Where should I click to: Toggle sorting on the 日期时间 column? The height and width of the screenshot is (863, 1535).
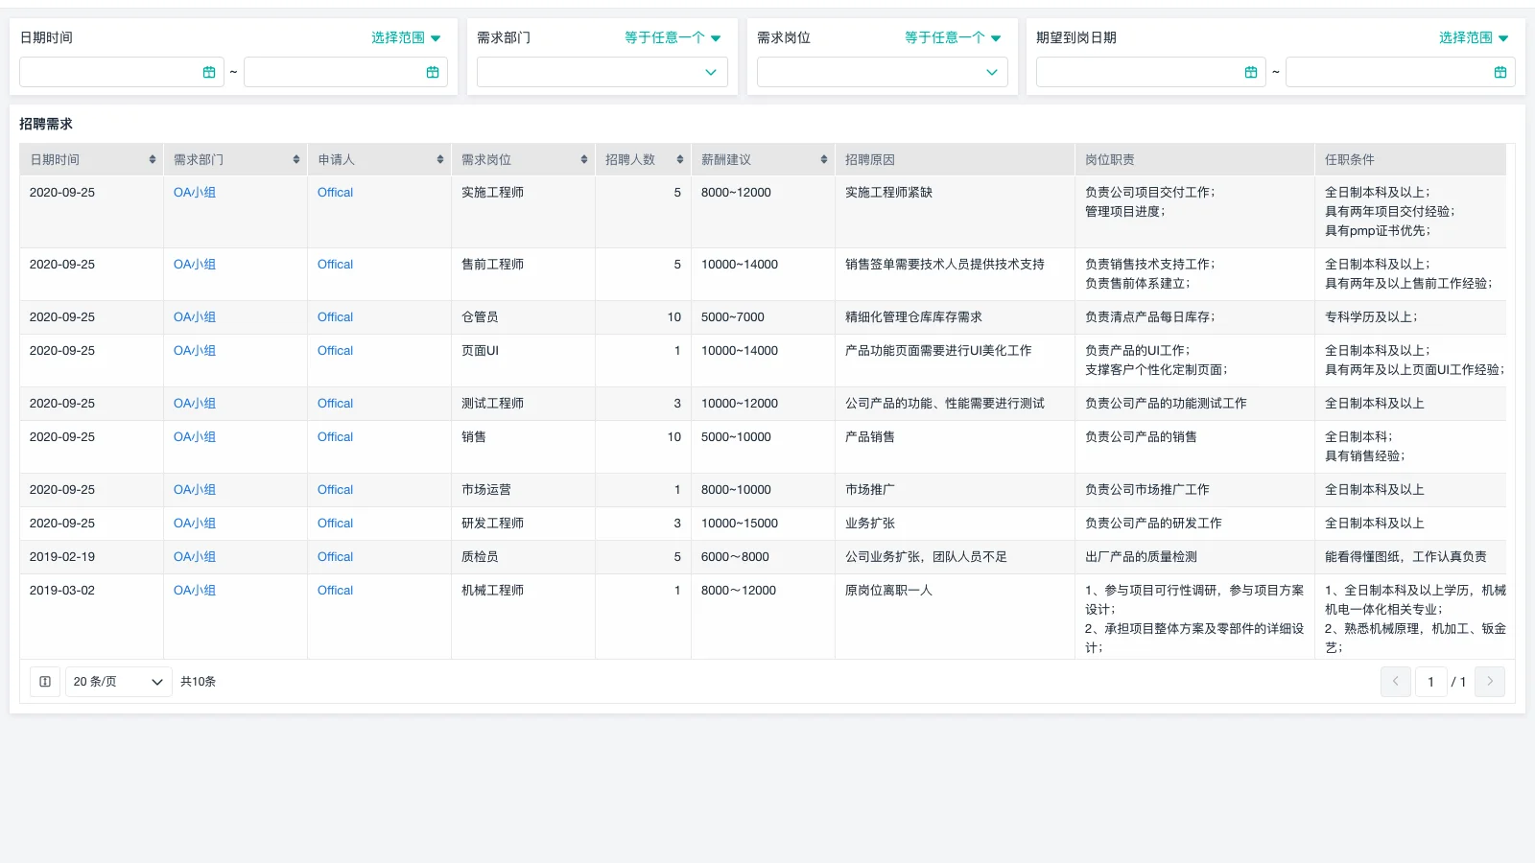[152, 159]
